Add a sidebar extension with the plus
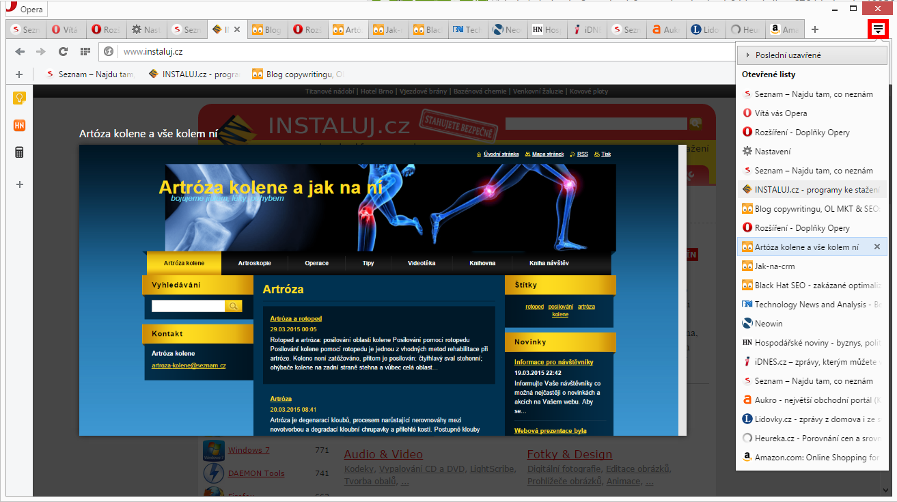Viewport: 897px width, 502px height. point(19,184)
